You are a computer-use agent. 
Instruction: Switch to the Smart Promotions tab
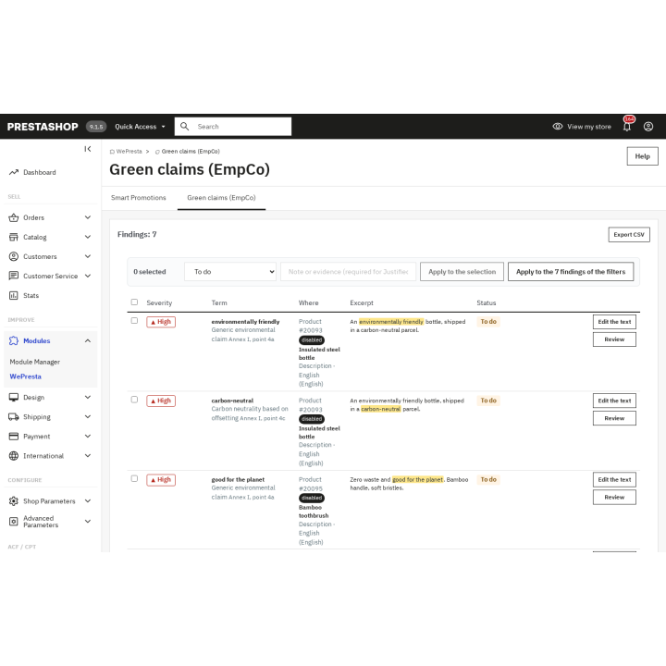click(x=139, y=198)
